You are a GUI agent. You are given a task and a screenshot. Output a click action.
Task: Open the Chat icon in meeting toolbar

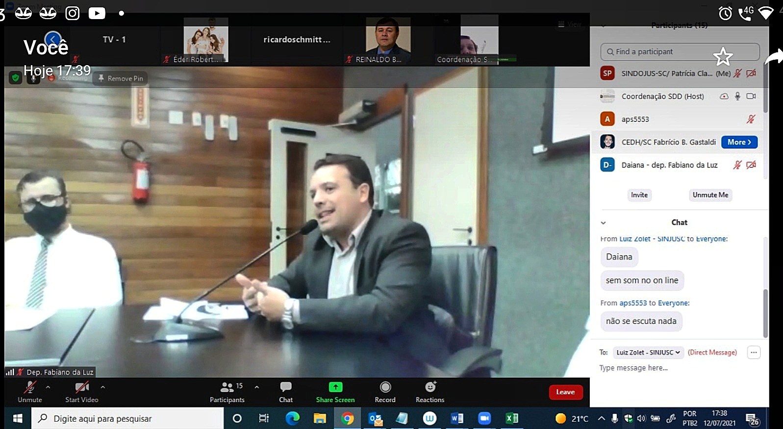pos(286,387)
